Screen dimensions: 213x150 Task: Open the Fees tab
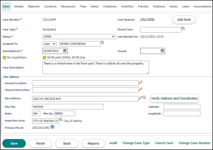tap(83, 6)
